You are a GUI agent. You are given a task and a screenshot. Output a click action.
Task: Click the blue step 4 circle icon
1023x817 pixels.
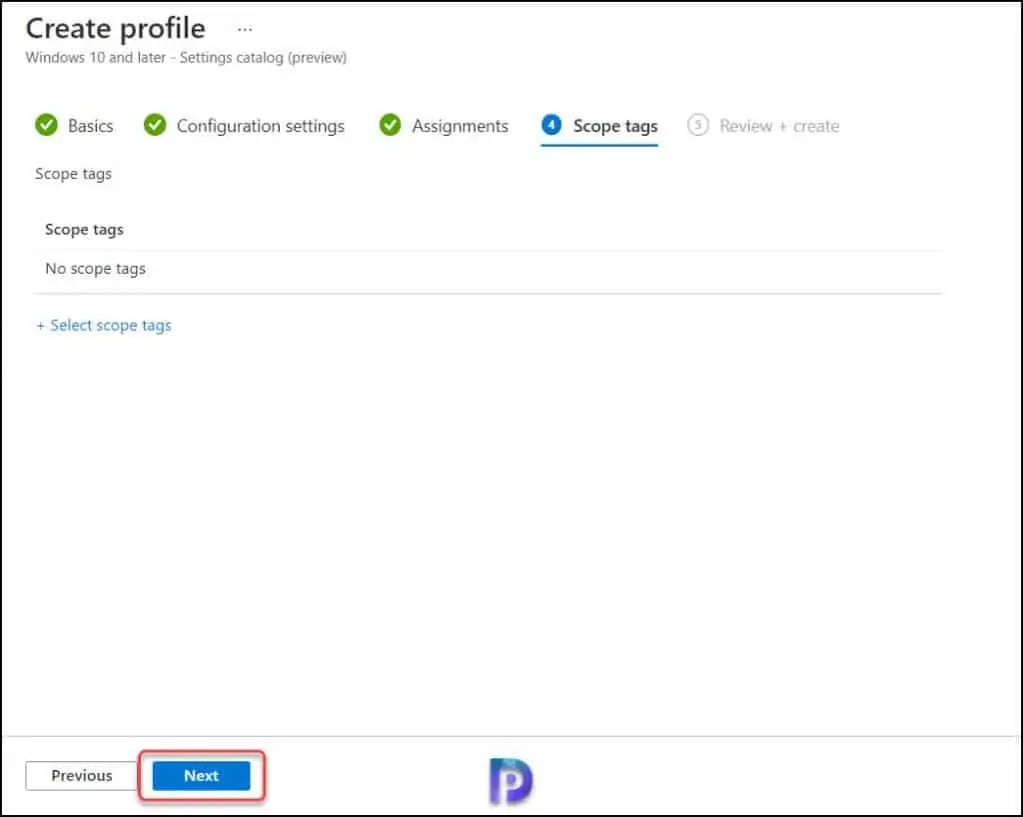click(551, 125)
